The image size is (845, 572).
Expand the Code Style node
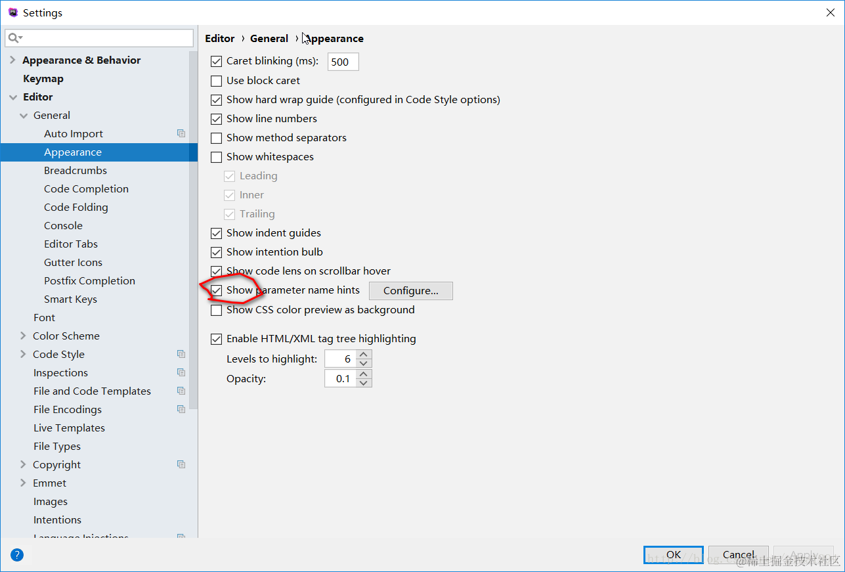click(x=24, y=354)
